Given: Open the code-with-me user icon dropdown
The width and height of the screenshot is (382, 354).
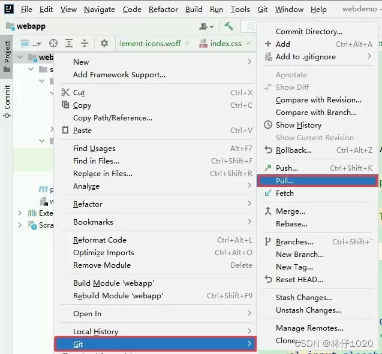Looking at the screenshot, I should 206,26.
